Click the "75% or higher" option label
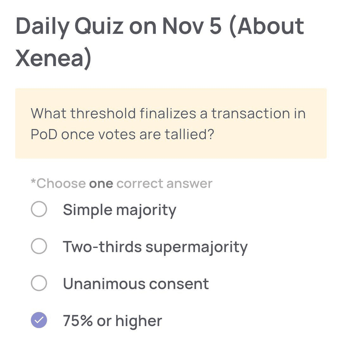This screenshot has height=358, width=342. (x=112, y=321)
